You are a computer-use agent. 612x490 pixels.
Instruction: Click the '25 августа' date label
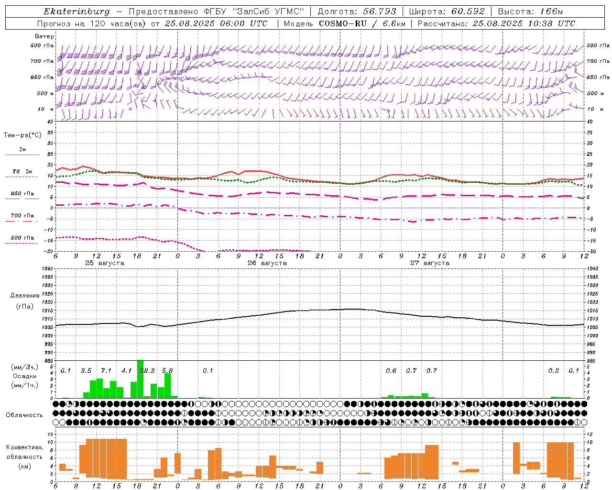[105, 263]
